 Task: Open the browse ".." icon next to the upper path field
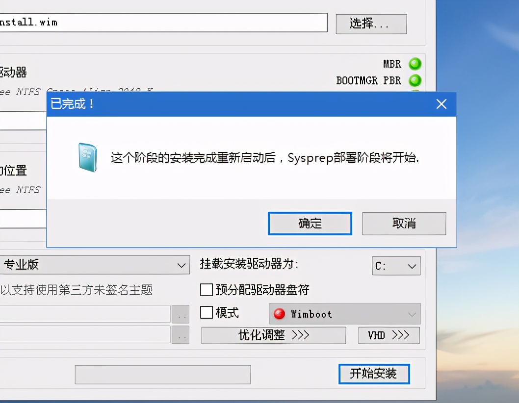[181, 314]
